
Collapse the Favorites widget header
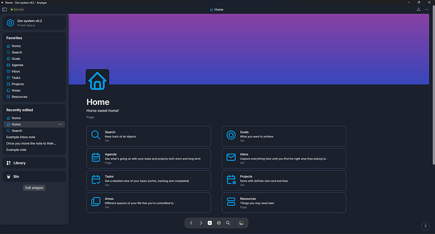(14, 38)
